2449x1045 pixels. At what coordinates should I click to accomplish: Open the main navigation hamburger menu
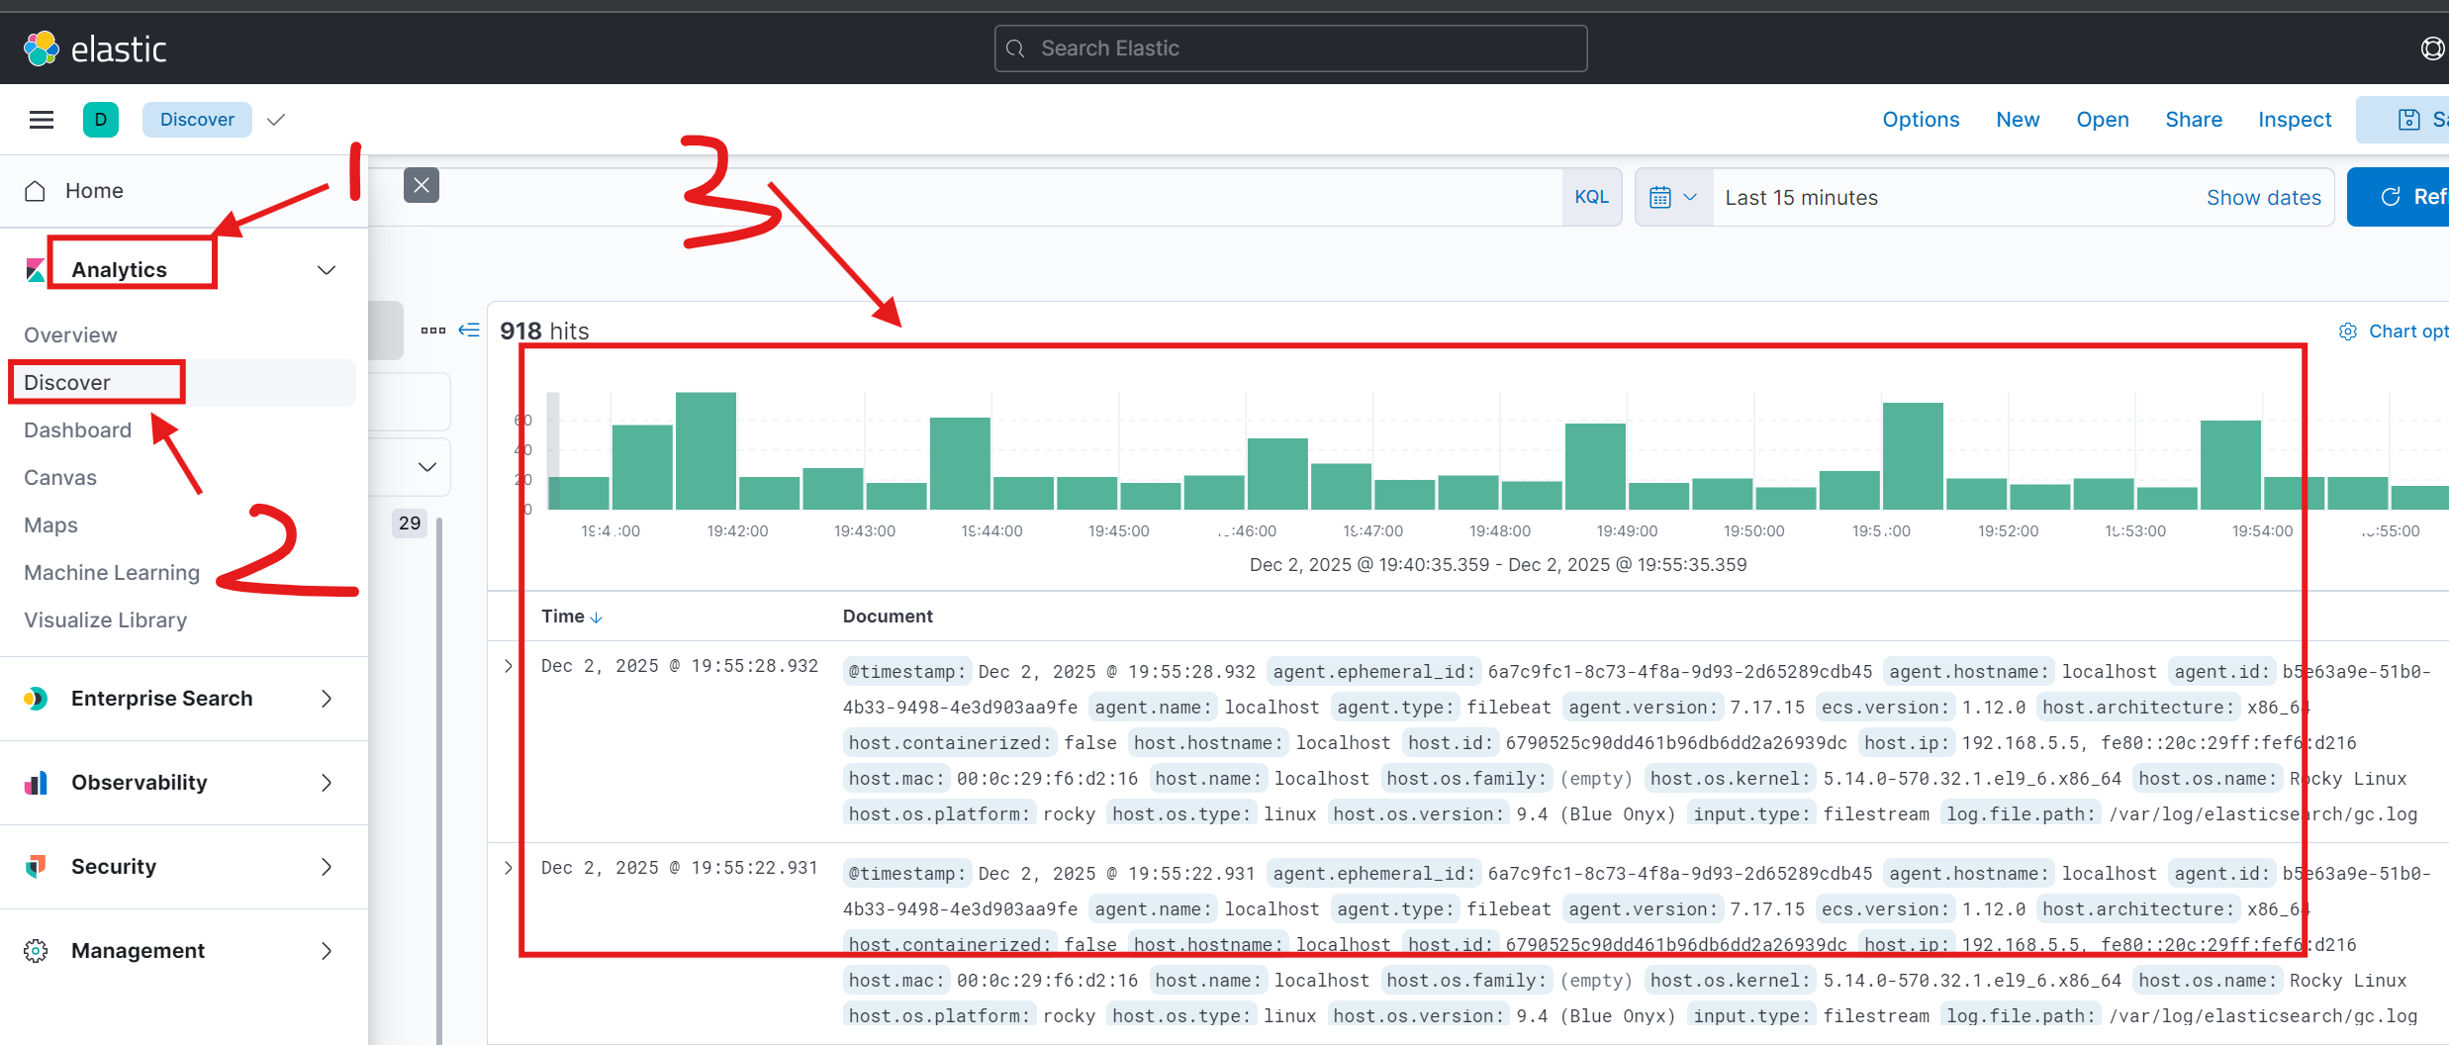(41, 119)
